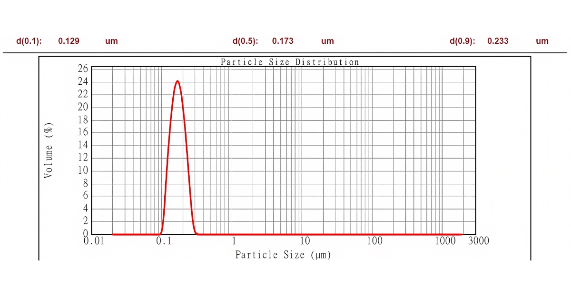
Task: Click the 1000 x-axis tick label
Action: 446,241
